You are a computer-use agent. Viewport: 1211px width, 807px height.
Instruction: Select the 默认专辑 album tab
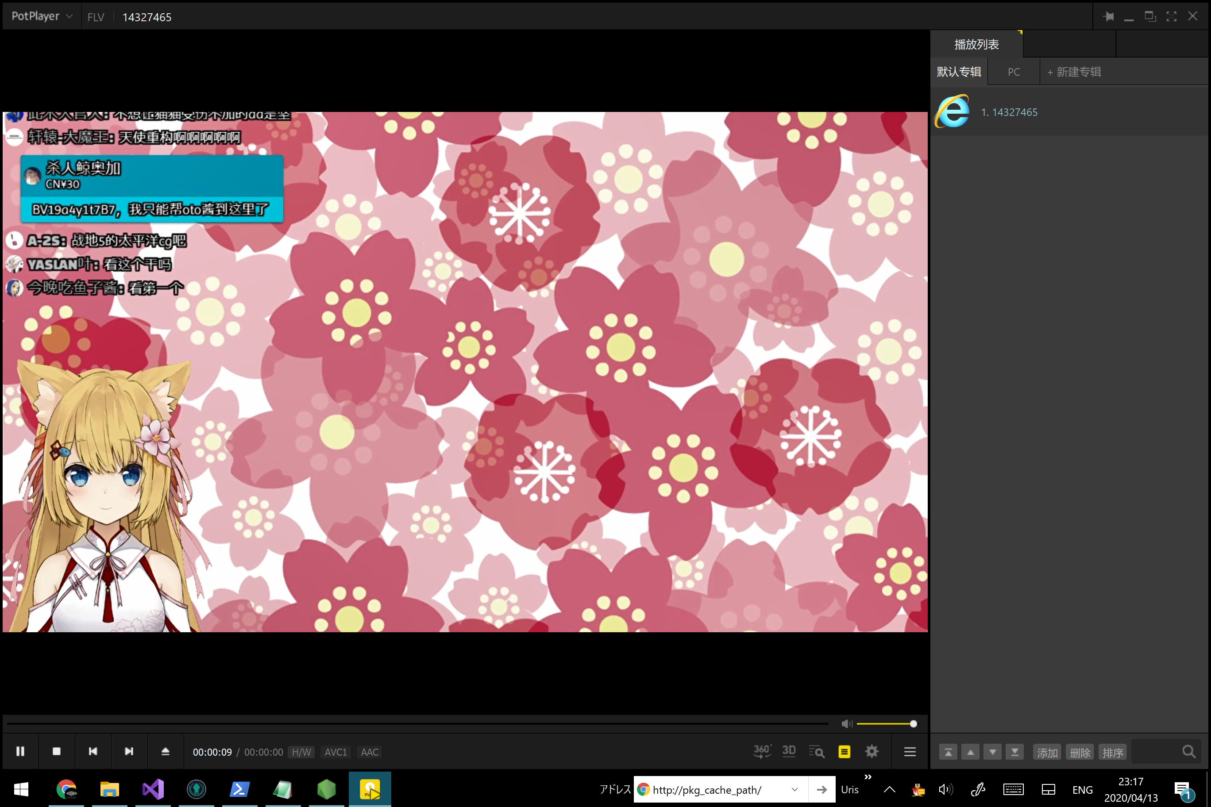click(x=959, y=72)
